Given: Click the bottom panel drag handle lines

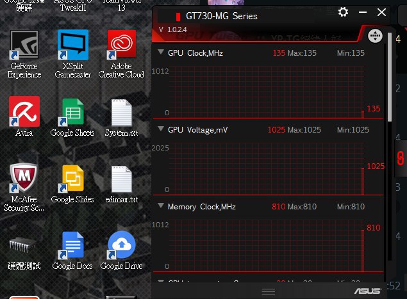Looking at the screenshot, I should pyautogui.click(x=268, y=292).
